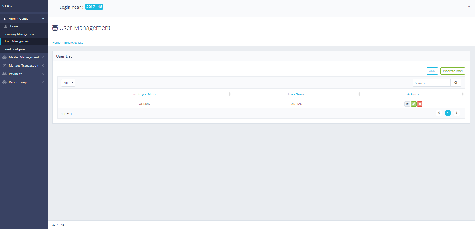Click the eye icon to view ADRIAN
The height and width of the screenshot is (229, 475).
tap(407, 104)
